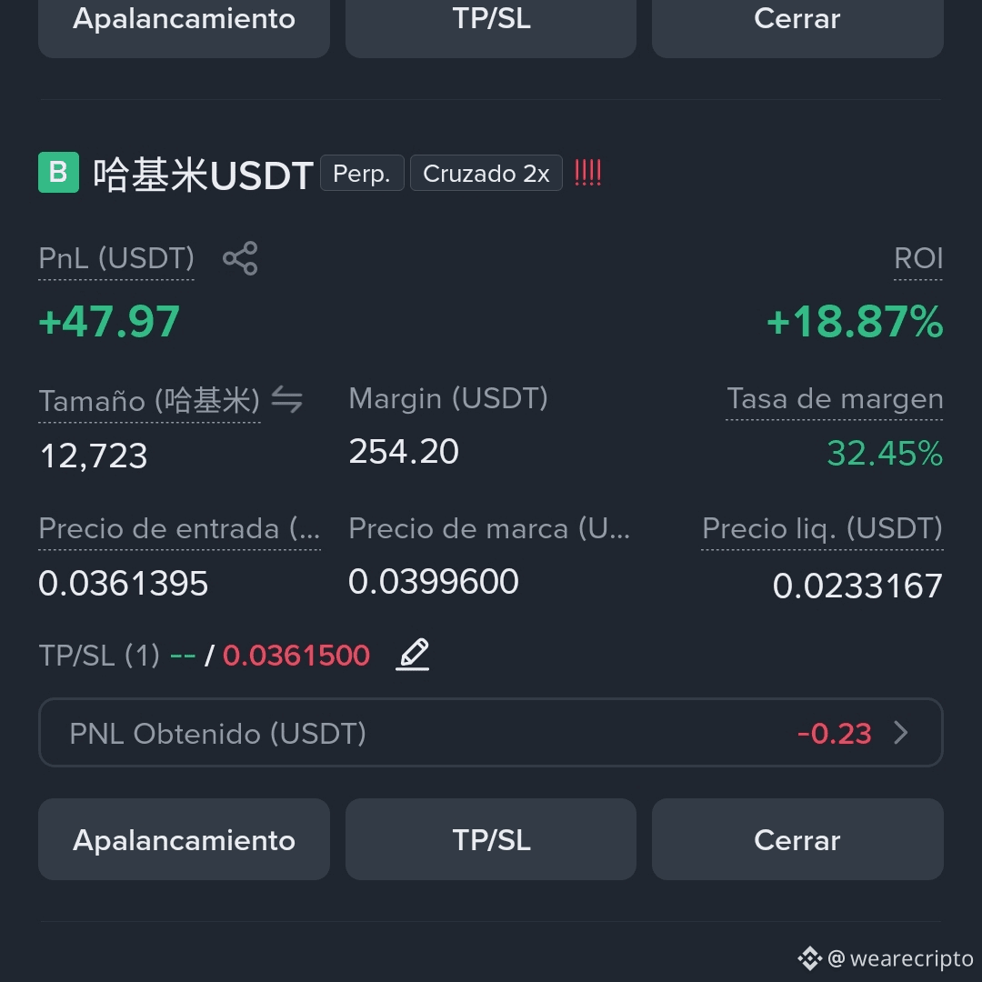Expand the PNL Obtenido (USDT) row

tap(491, 732)
